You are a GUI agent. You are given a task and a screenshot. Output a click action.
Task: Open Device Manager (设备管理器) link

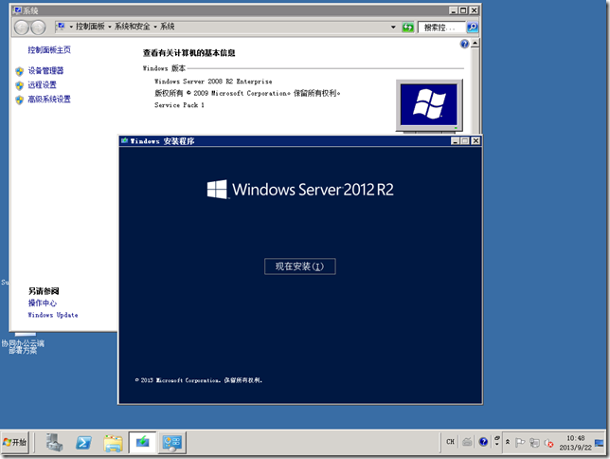point(45,70)
